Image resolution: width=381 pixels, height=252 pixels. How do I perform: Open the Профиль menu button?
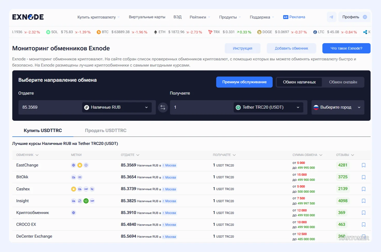tap(354, 17)
